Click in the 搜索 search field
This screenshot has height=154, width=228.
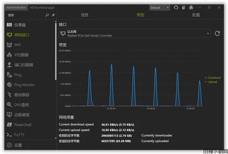click(25, 15)
